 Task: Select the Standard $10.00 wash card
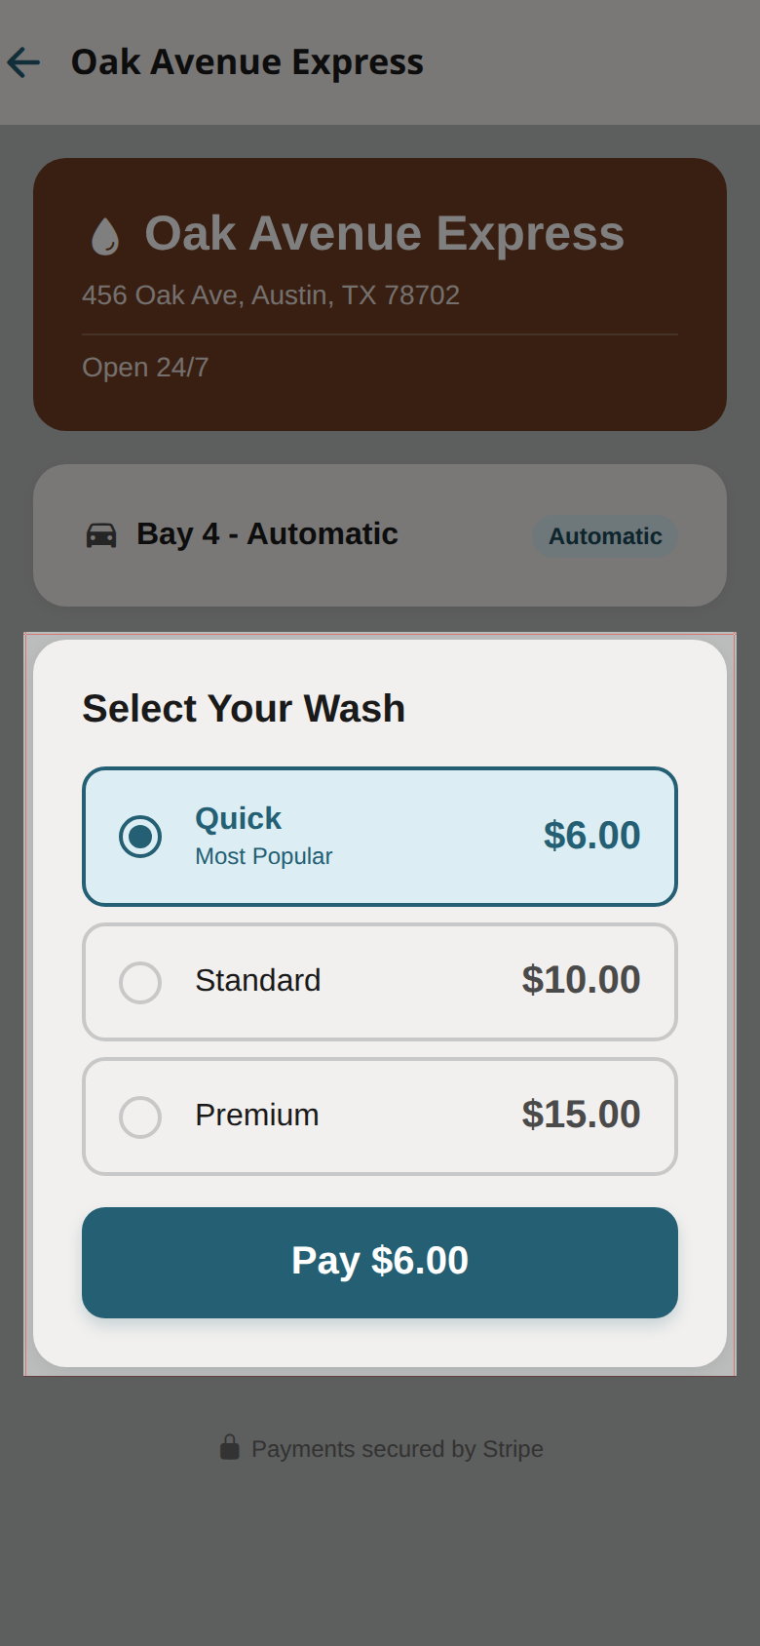[380, 982]
